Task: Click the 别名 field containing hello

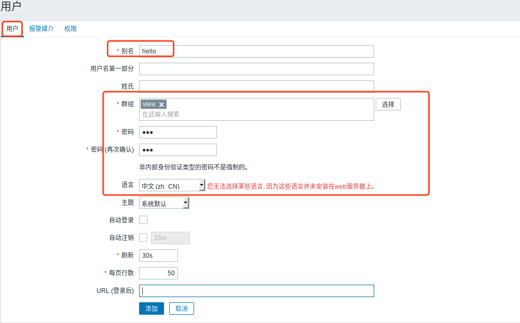Action: 256,51
